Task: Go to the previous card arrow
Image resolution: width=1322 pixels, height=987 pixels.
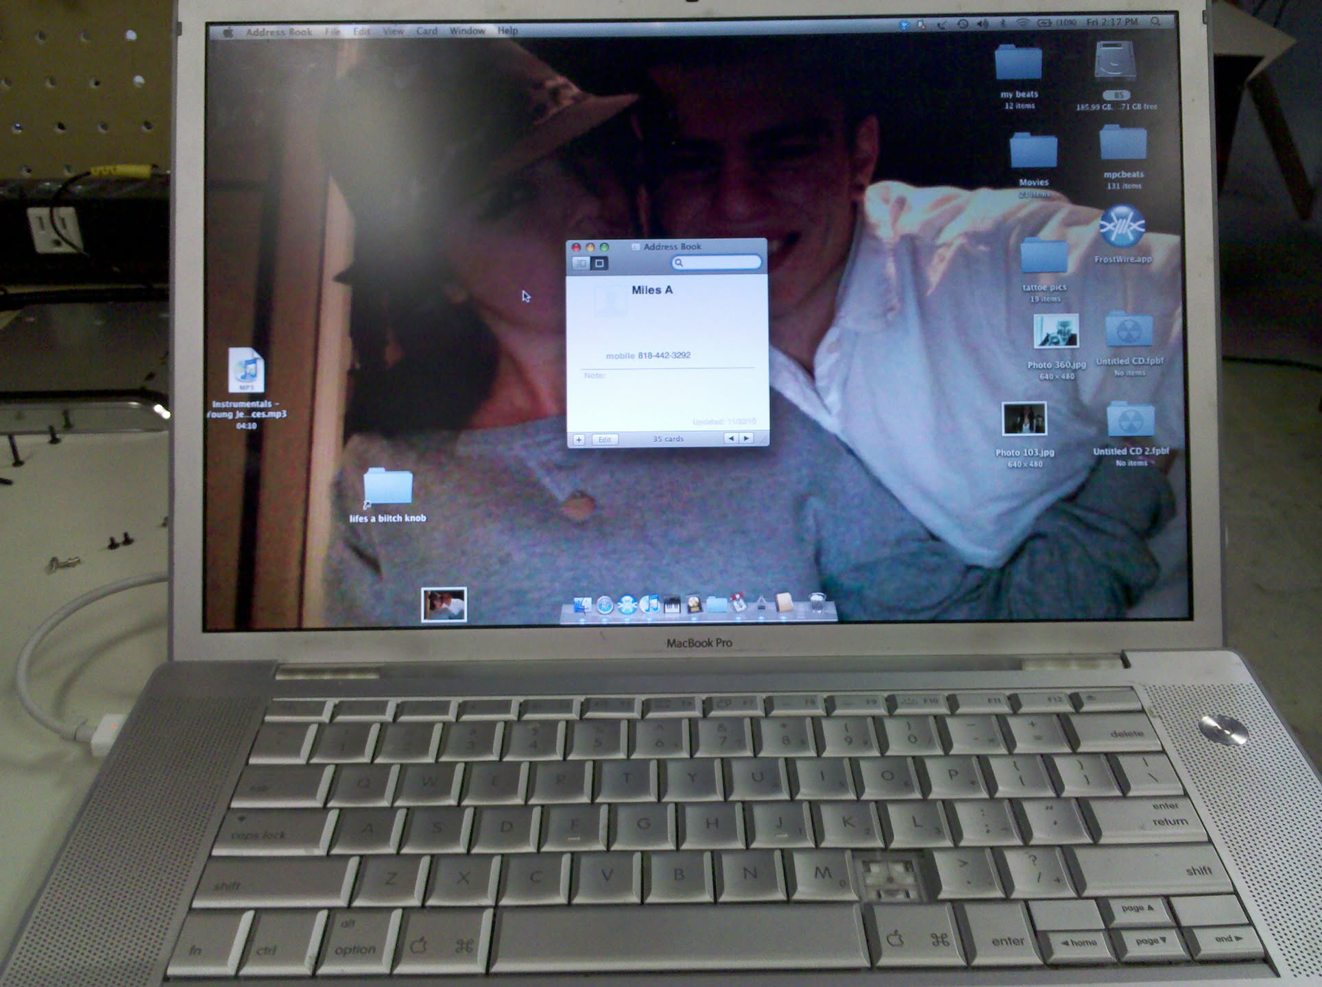Action: click(x=731, y=439)
